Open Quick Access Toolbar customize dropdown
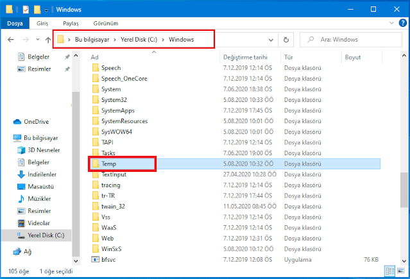Screen dimensions: 410x279 [x=46, y=10]
